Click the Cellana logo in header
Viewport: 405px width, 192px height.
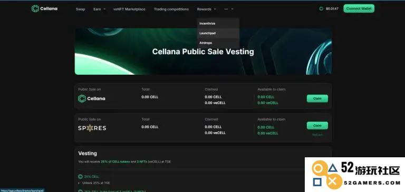coord(44,9)
